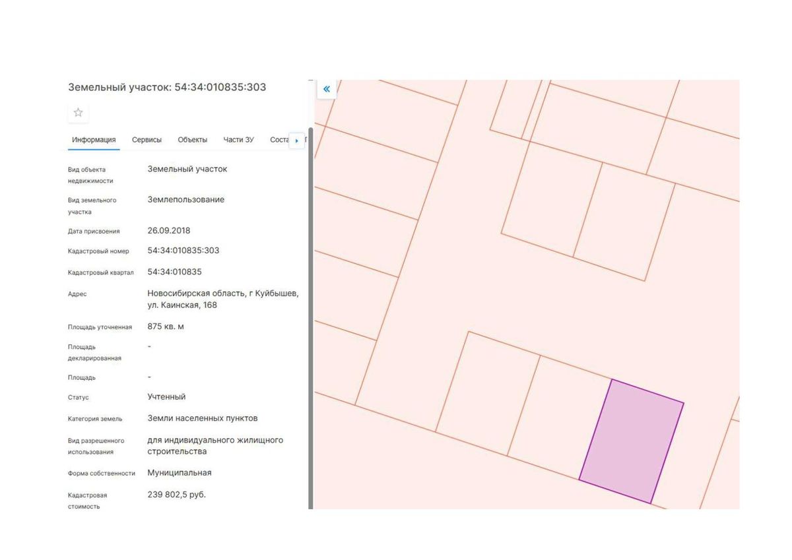Viewport: 792px width, 560px height.
Task: Click cadastral quarter value 54:34:010835
Action: click(x=174, y=272)
